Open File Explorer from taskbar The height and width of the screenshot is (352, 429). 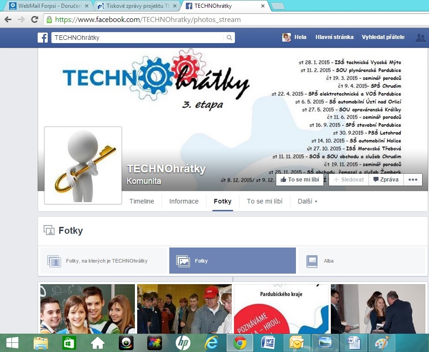coord(41,343)
